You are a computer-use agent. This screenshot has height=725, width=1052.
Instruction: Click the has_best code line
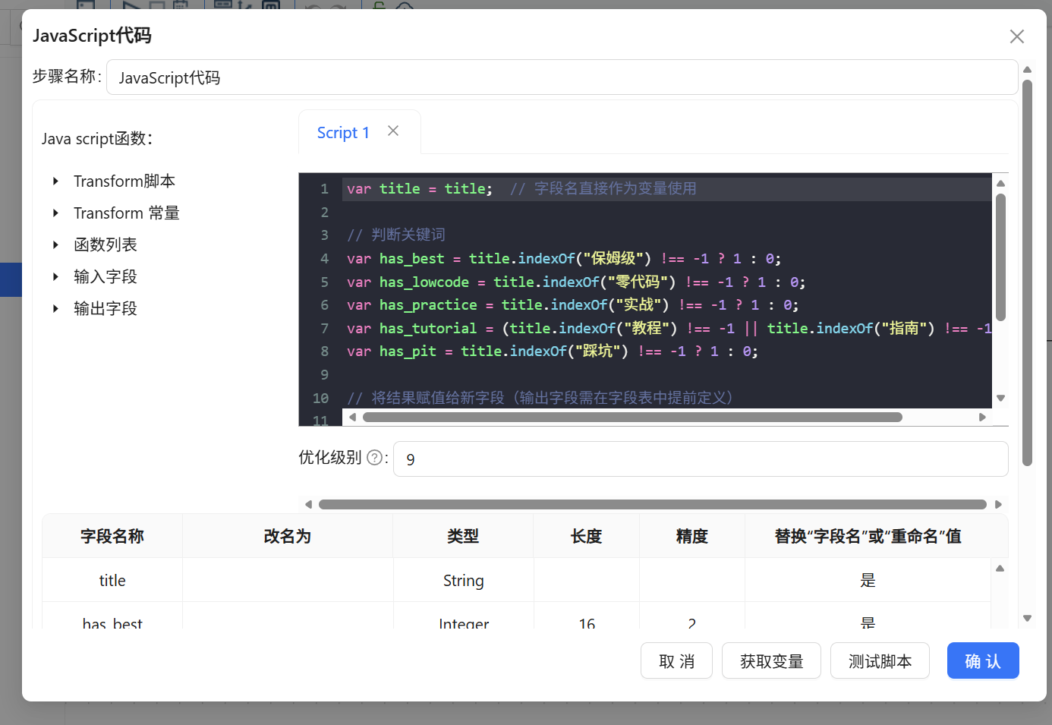pyautogui.click(x=564, y=258)
